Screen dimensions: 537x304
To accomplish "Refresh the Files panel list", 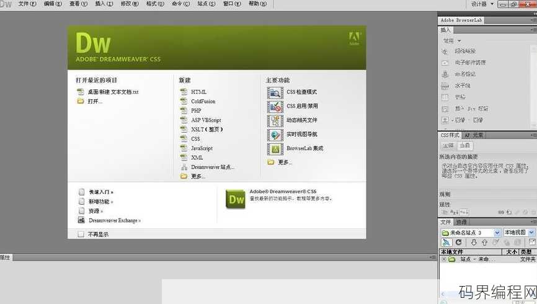I will 459,243.
